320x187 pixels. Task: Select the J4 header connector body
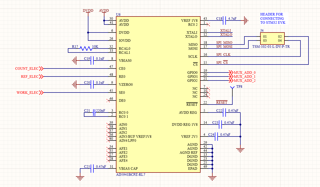(x=272, y=38)
